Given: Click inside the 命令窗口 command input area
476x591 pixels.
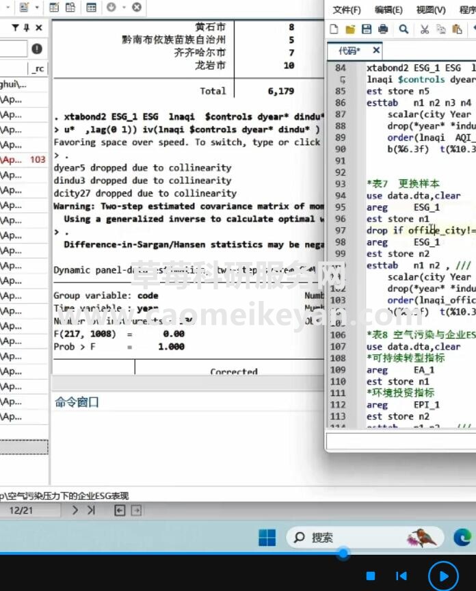Looking at the screenshot, I should pyautogui.click(x=187, y=447).
